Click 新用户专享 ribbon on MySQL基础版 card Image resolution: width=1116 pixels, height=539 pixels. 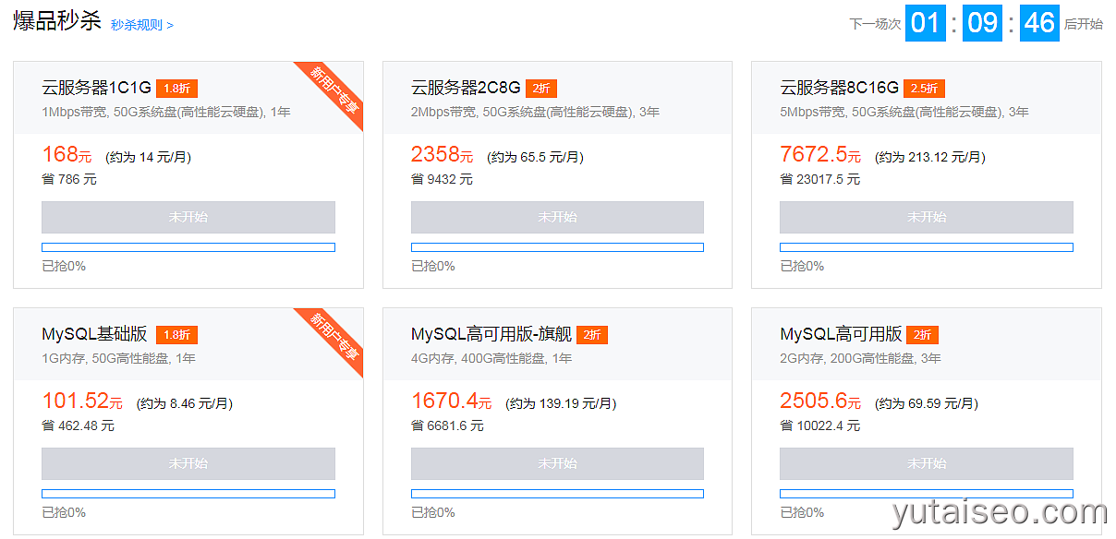point(335,336)
